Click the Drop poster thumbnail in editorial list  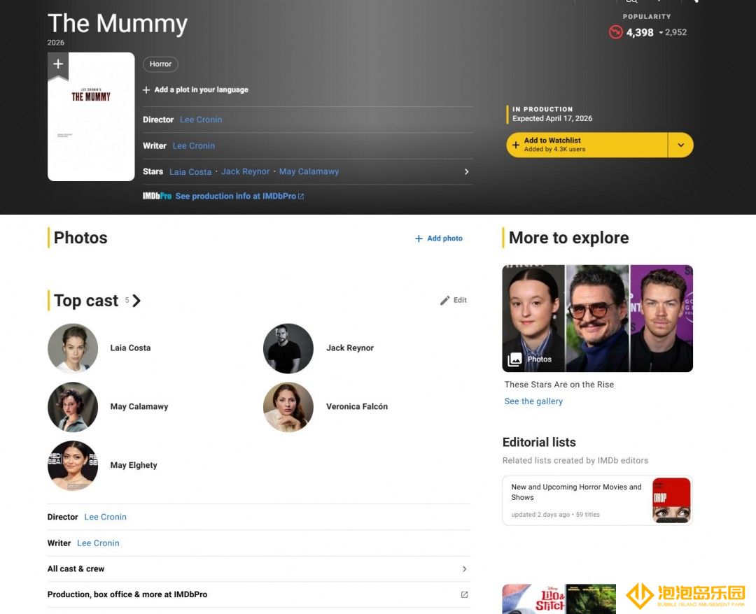click(x=671, y=500)
